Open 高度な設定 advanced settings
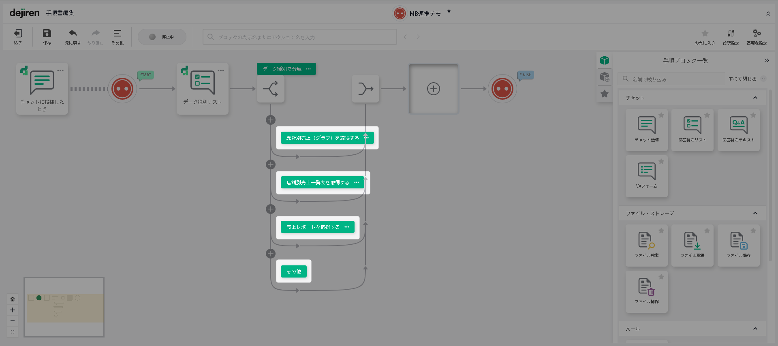This screenshot has width=778, height=346. 757,36
